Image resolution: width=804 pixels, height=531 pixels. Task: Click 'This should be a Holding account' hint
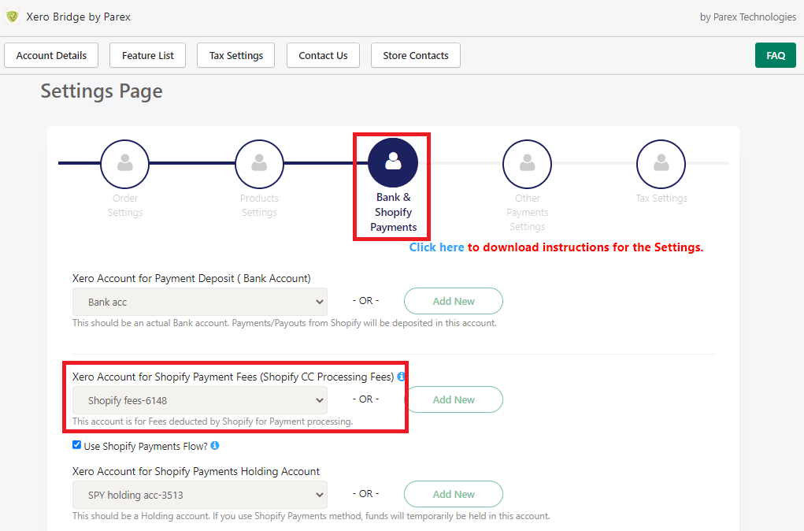(x=311, y=516)
